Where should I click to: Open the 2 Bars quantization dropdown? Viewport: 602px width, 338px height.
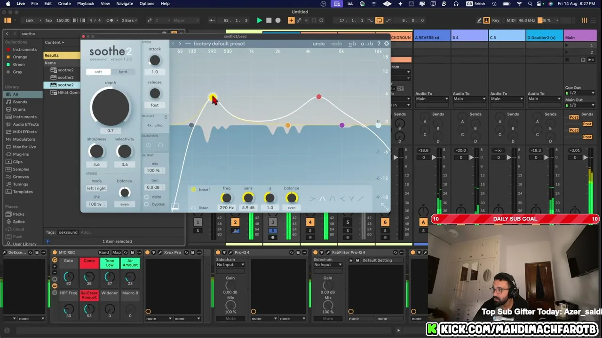130,20
